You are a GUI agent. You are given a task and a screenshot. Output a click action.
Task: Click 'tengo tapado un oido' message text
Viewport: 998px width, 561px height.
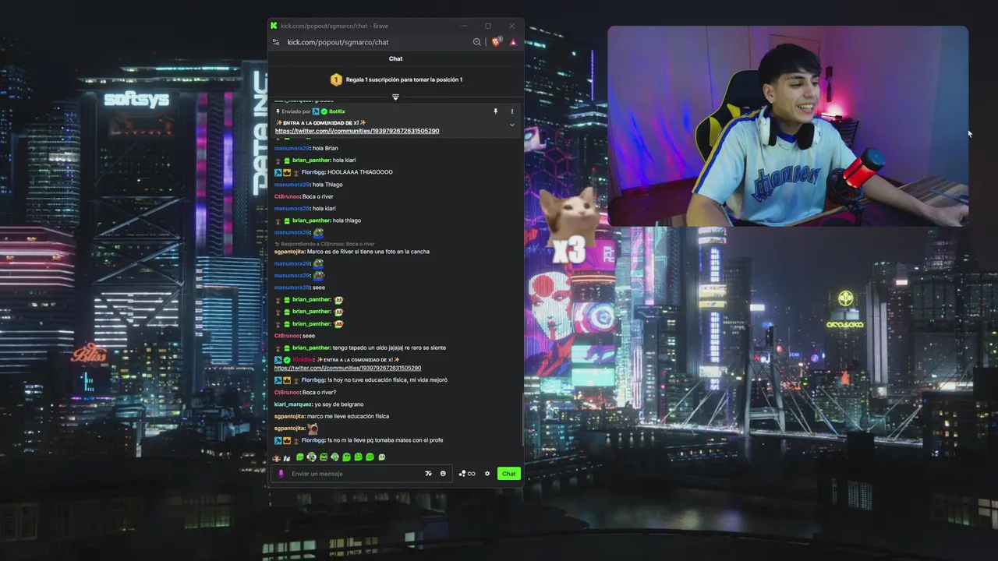(390, 348)
